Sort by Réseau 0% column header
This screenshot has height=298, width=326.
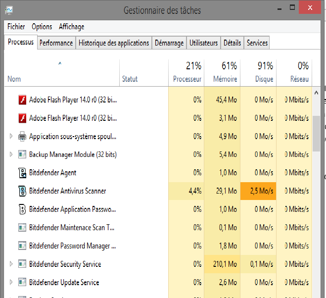tap(294, 73)
